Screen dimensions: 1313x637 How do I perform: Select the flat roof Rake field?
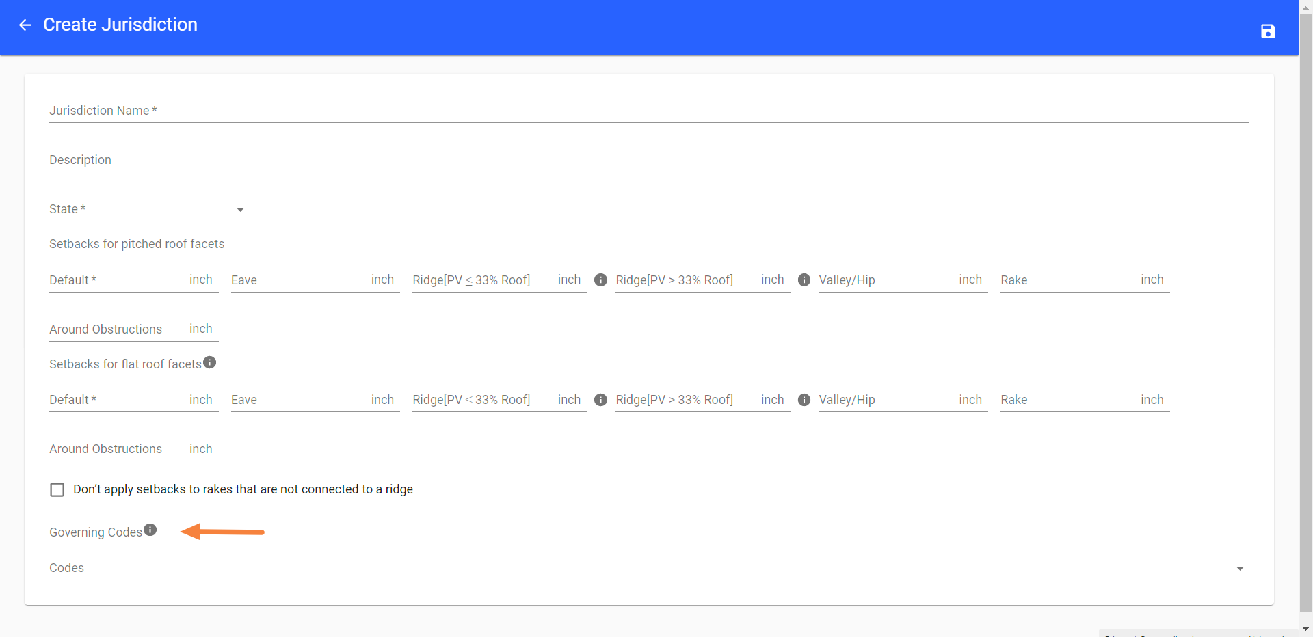tap(1067, 400)
